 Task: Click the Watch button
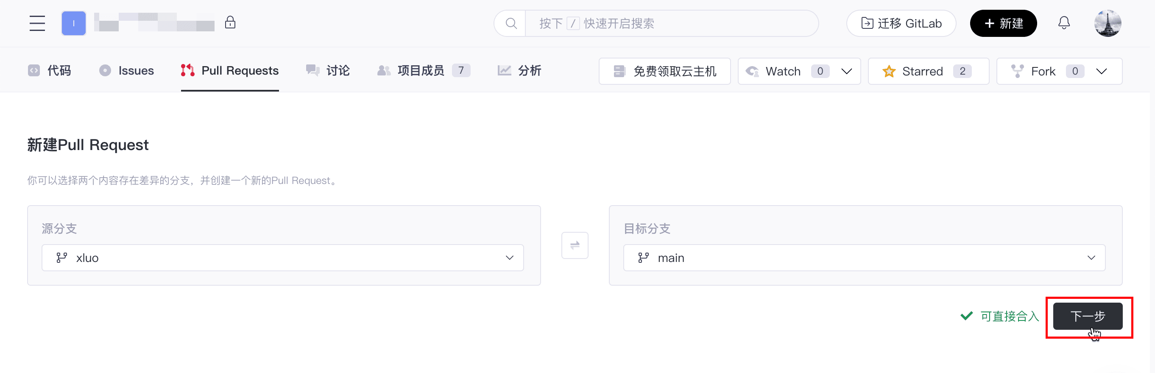[782, 71]
